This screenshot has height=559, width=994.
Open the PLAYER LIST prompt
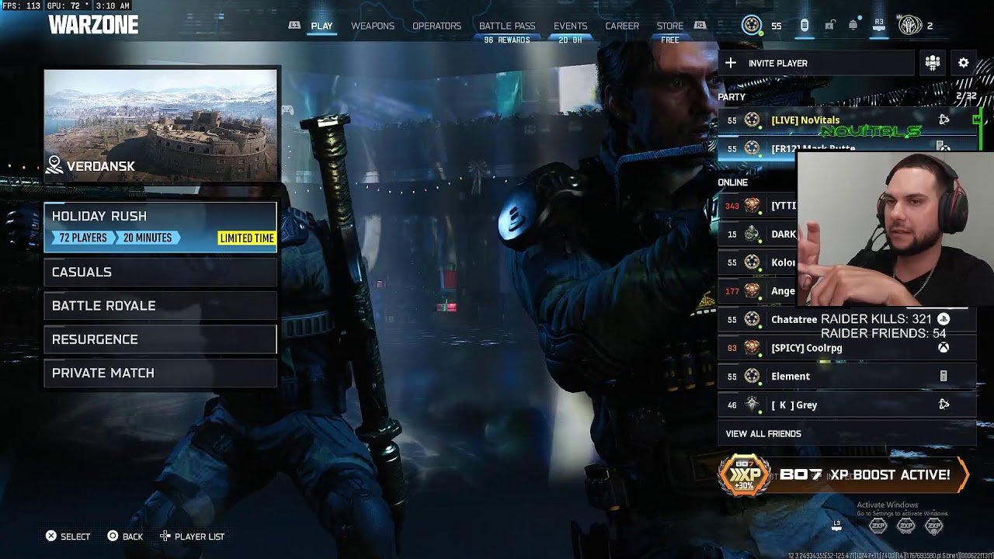coord(192,536)
